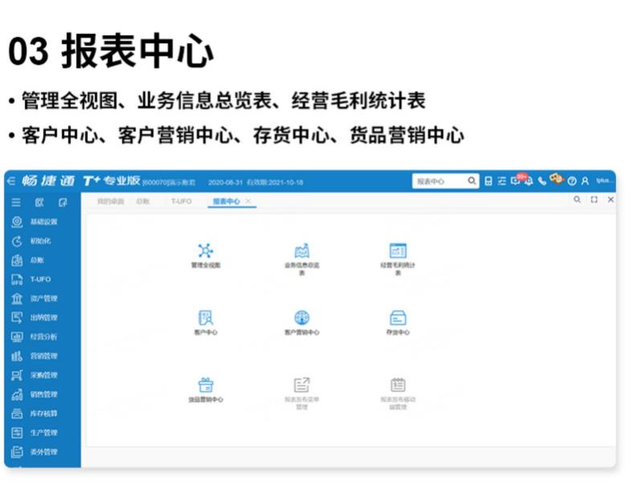Image resolution: width=632 pixels, height=497 pixels.
Task: Open the 存货中心 icon
Action: 398,318
